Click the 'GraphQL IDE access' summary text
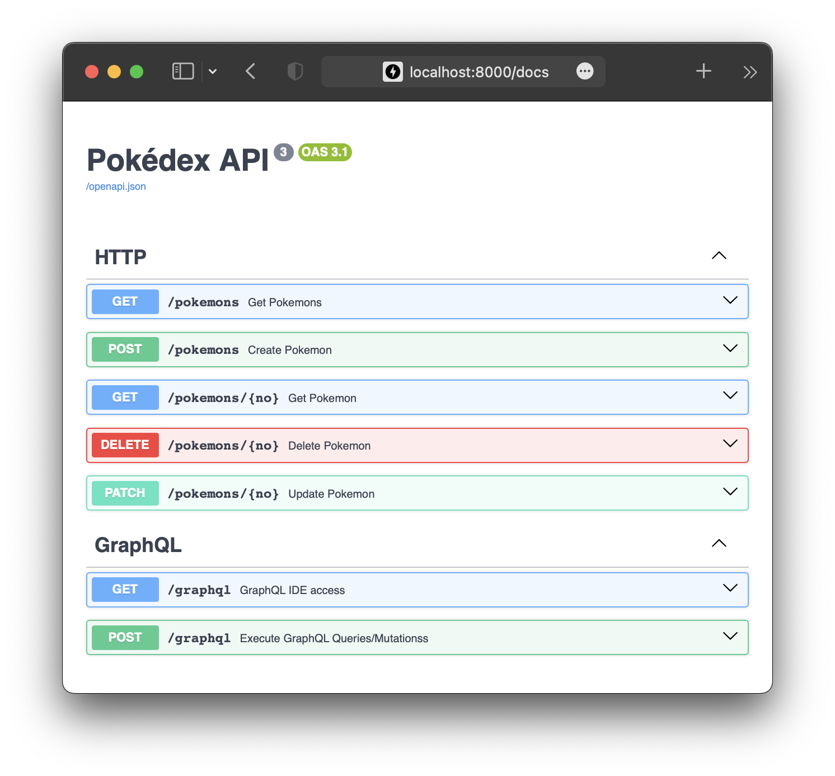This screenshot has width=835, height=776. click(292, 590)
